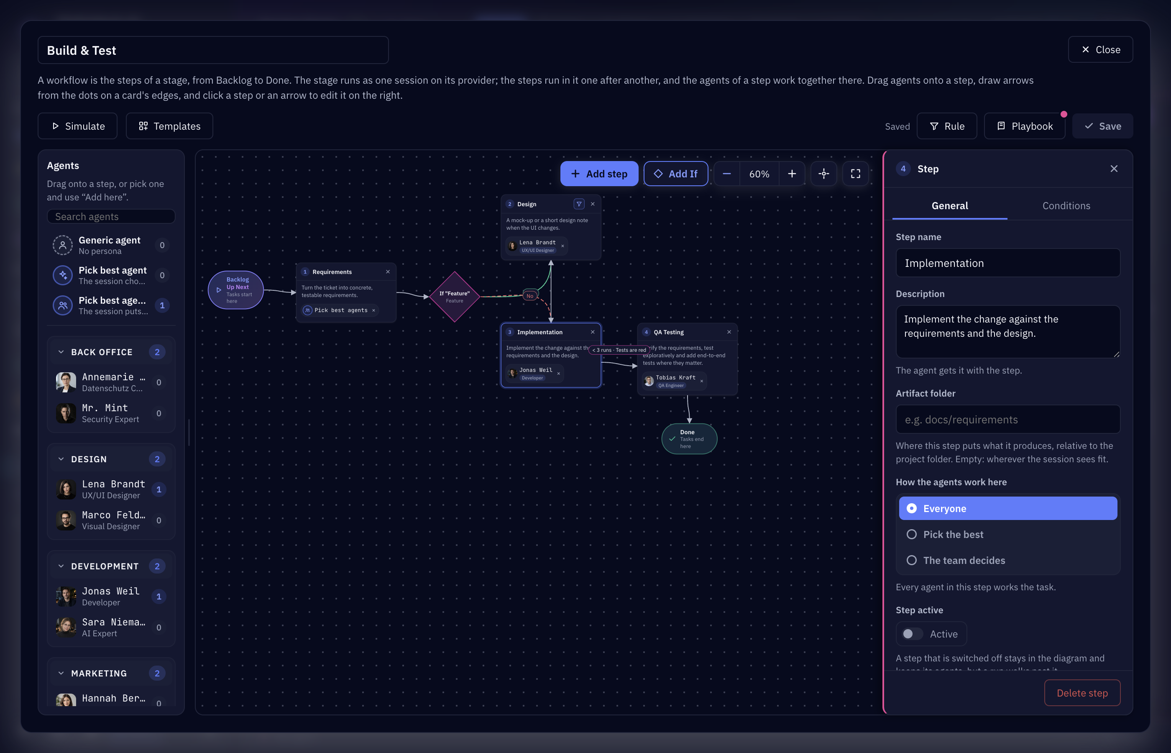1171x753 pixels.
Task: Click the zoom in plus icon
Action: click(792, 174)
